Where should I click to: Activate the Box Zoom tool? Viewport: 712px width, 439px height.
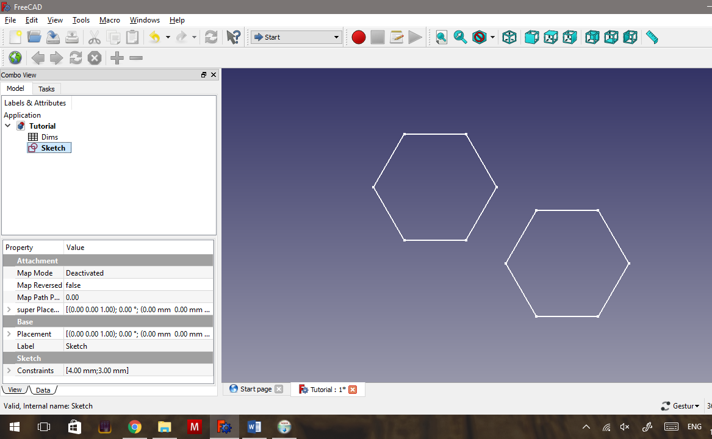pyautogui.click(x=460, y=37)
